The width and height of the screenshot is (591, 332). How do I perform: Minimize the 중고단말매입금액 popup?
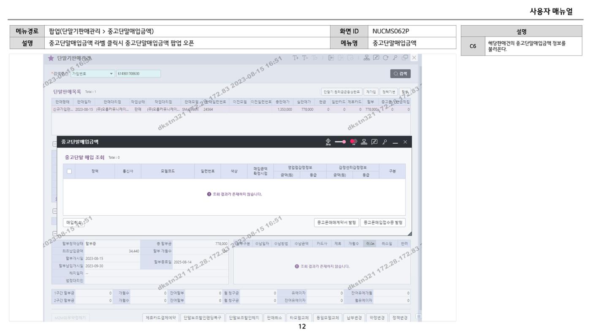click(x=394, y=142)
